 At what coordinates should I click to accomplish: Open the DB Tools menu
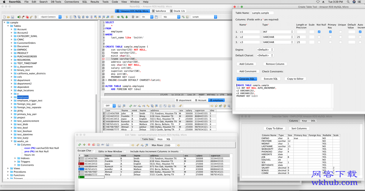(x=56, y=2)
